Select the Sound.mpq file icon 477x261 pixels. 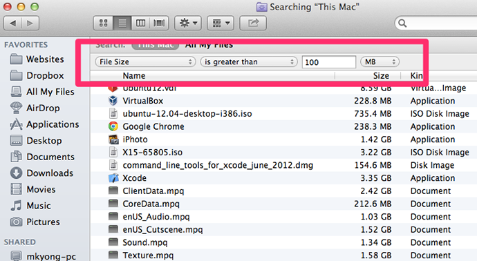click(x=113, y=242)
